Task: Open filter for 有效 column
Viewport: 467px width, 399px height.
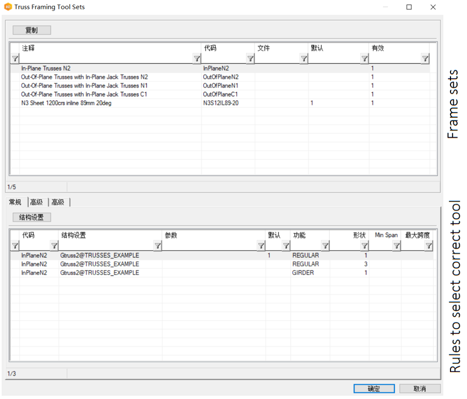Action: click(x=425, y=58)
